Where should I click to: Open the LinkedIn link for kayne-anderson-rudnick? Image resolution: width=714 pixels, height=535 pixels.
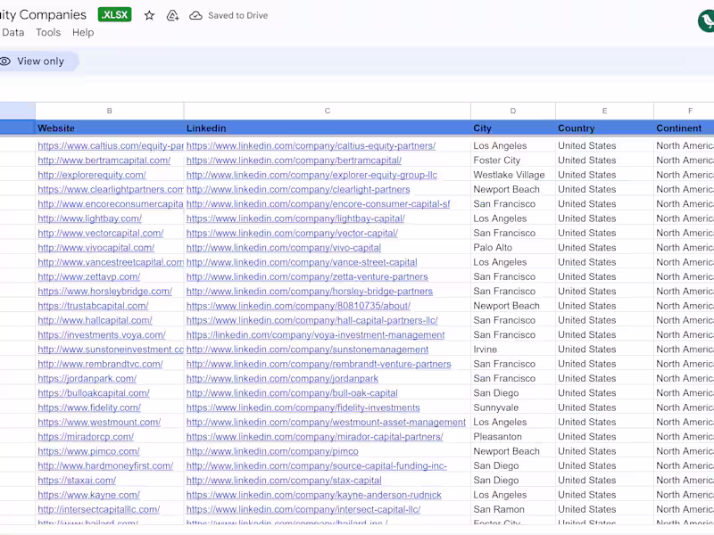pos(314,495)
